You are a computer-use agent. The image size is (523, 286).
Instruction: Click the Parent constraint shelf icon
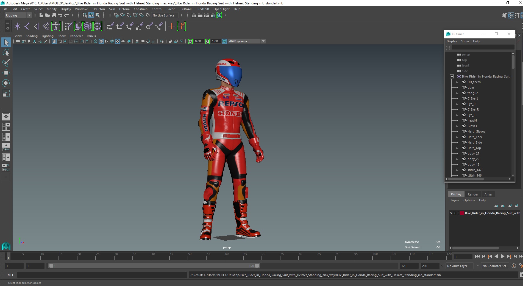tap(110, 26)
